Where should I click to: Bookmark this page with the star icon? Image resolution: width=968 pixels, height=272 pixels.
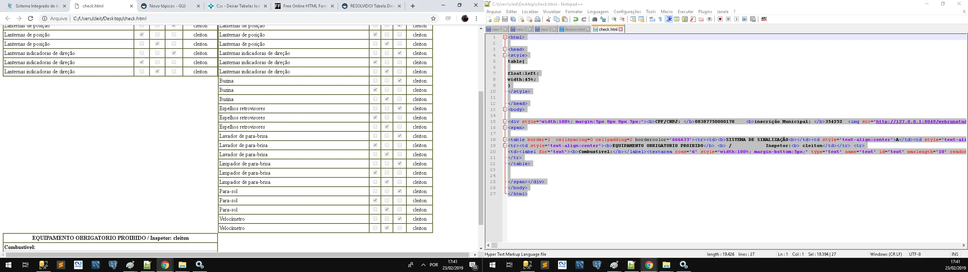click(433, 18)
